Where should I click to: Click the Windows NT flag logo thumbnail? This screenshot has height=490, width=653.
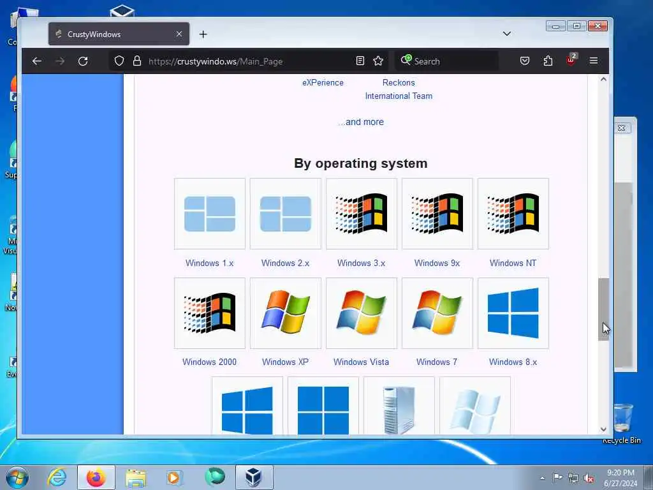click(513, 214)
